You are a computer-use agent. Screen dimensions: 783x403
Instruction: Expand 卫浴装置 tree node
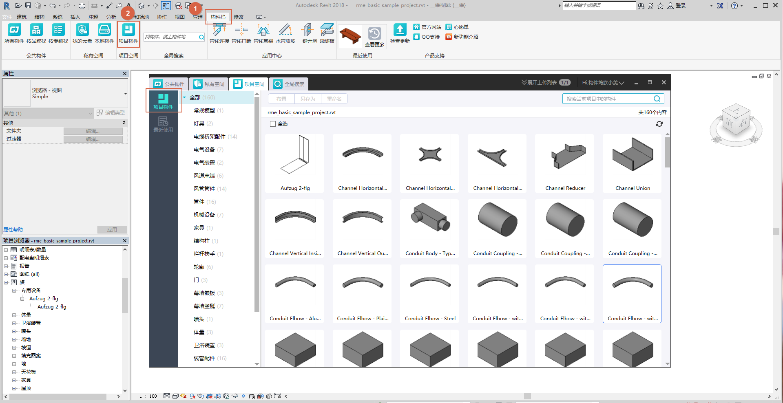[x=14, y=323]
